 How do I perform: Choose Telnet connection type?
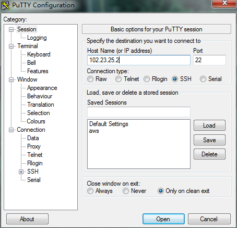(118, 79)
